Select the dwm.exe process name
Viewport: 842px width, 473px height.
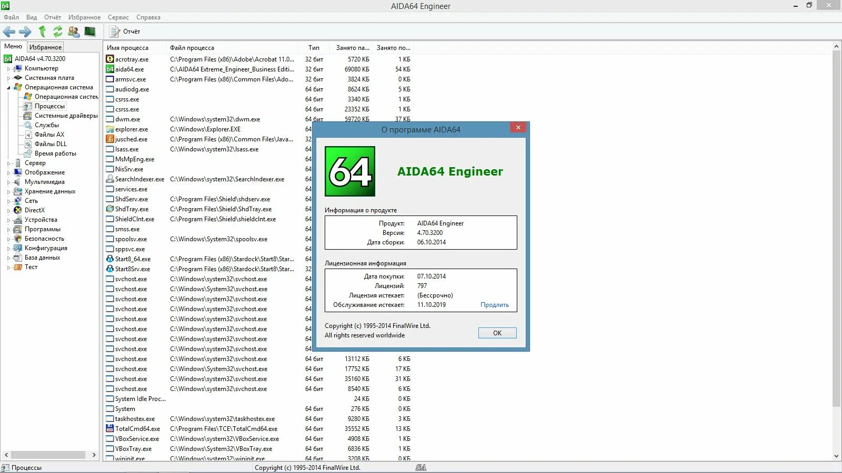[x=128, y=119]
